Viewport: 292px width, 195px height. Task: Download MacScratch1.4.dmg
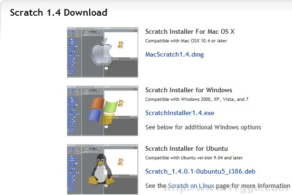click(174, 55)
